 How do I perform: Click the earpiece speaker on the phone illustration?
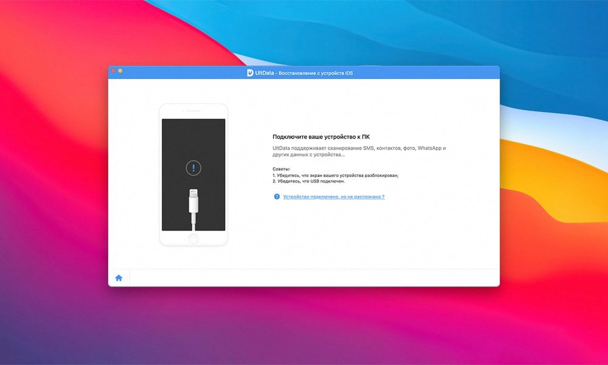click(x=193, y=111)
